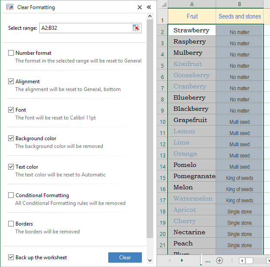Click the previous sheet navigation arrow
Screen dimensions: 270x267
pyautogui.click(x=170, y=260)
